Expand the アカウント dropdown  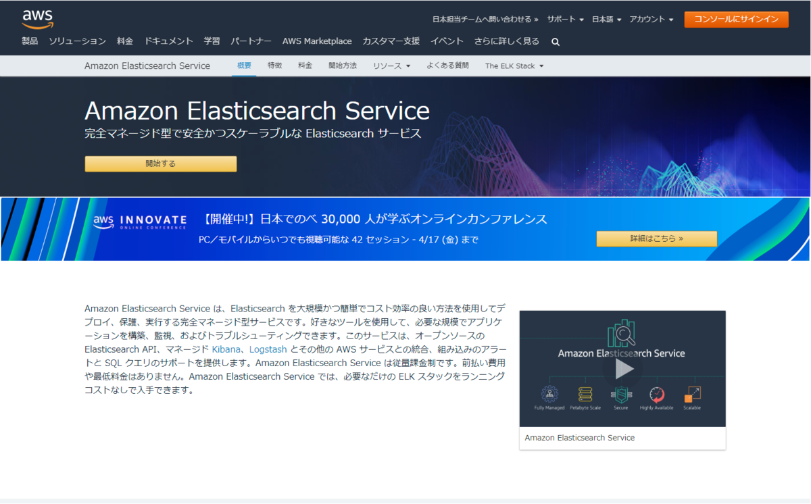[x=652, y=20]
